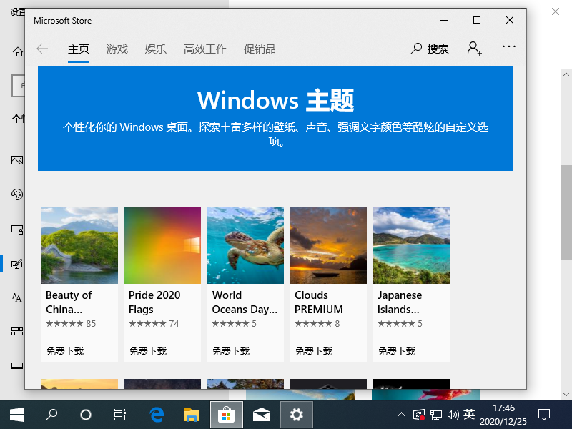
Task: Select the Start tiles icon in Settings sidebar
Action: pos(16,331)
